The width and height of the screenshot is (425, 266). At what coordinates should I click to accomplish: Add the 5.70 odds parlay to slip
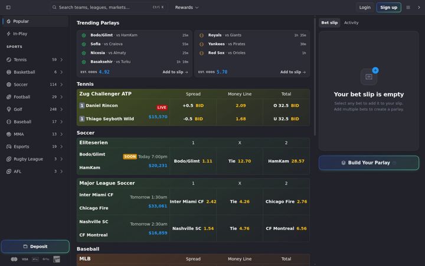pos(293,72)
